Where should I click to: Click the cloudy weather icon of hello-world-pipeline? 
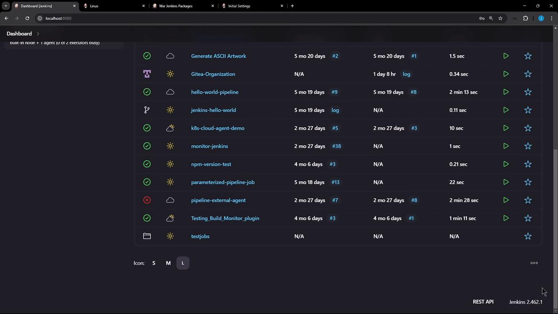point(170,92)
